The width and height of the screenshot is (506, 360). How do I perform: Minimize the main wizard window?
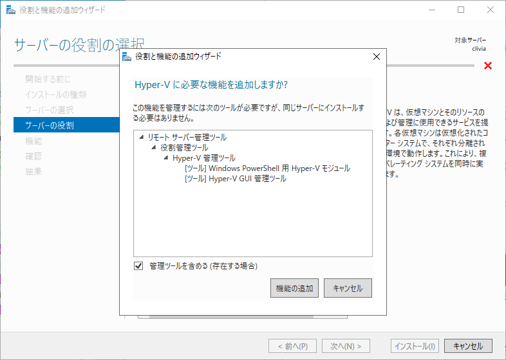click(x=432, y=10)
